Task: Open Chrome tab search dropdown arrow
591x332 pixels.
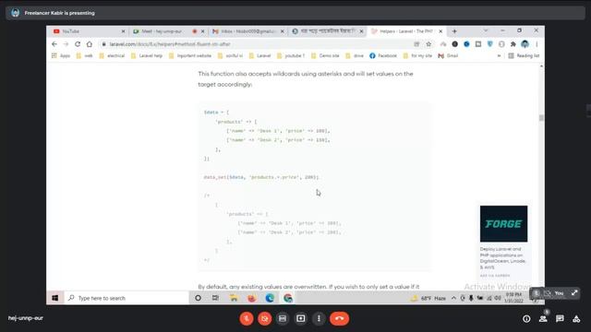Action: 486,30
